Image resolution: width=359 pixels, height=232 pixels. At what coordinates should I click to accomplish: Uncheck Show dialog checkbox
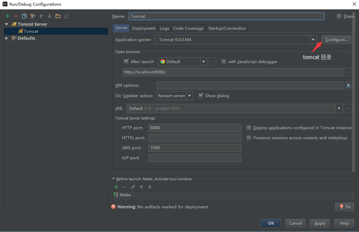201,95
